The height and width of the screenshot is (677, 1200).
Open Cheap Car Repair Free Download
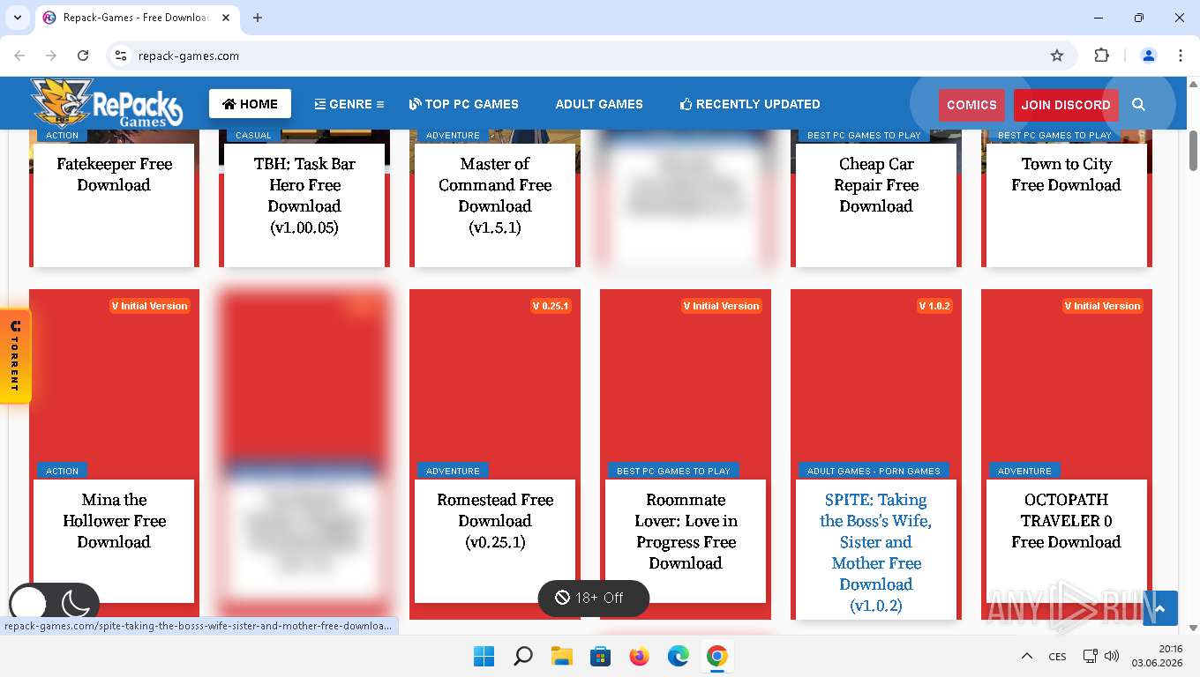[876, 185]
